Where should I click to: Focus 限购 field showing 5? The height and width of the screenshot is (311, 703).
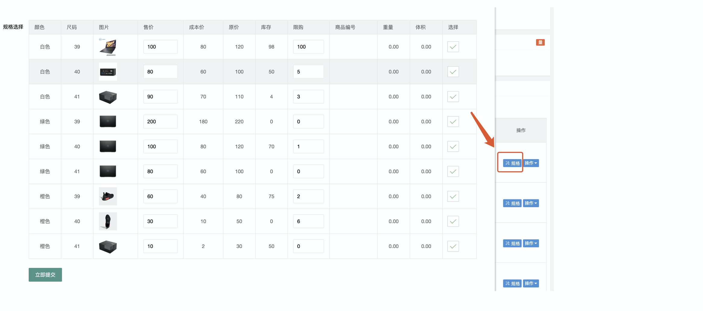tap(308, 72)
